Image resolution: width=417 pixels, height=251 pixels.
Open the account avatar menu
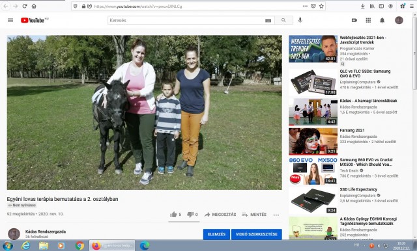tap(399, 20)
